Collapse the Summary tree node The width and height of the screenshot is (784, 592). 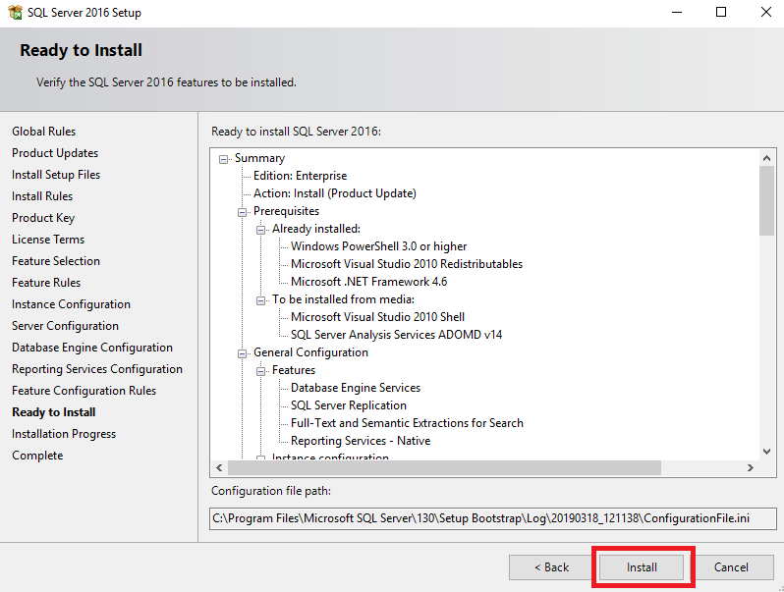pos(223,159)
